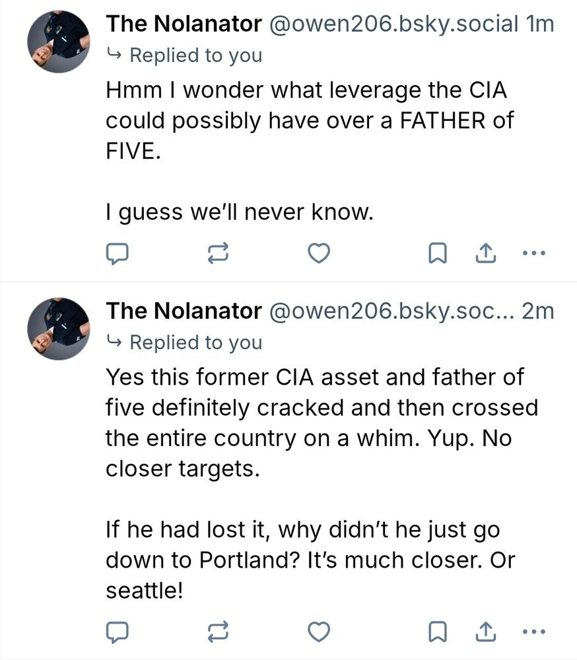Screen dimensions: 577x660
Task: Open The Nolanator avatar on first post
Action: coord(59,41)
